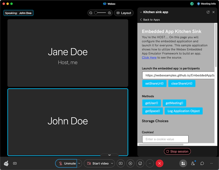Click the app panel horizontal scrollbar
Screen dimensions: 219x170
coord(161,145)
